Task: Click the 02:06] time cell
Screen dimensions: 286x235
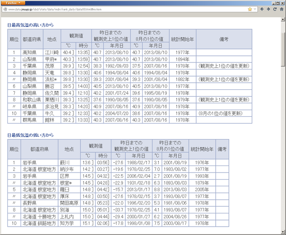Action: pos(103,223)
